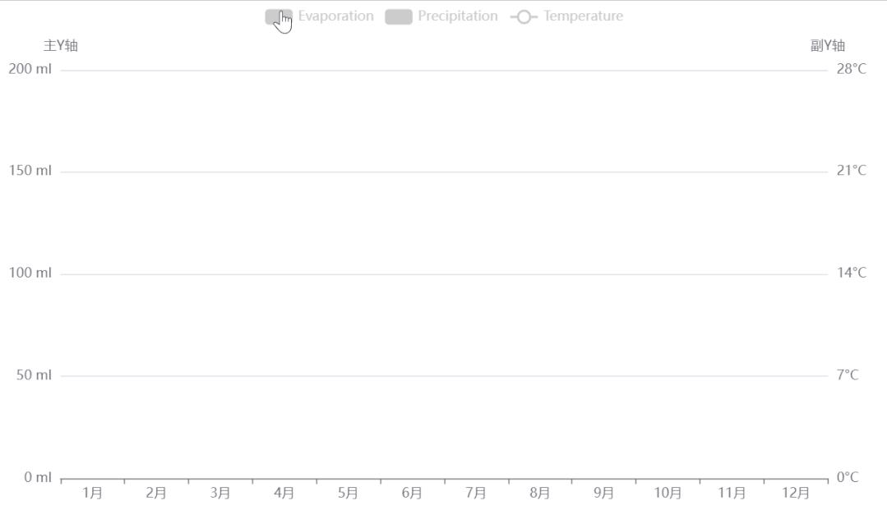Click the 0 ml axis label

(x=36, y=477)
